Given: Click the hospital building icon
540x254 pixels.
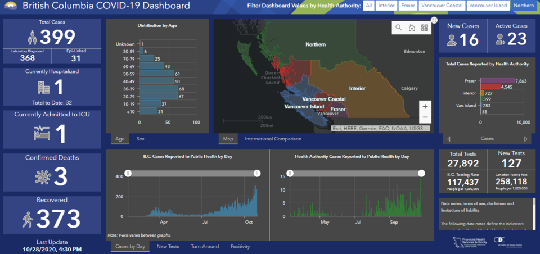Looking at the screenshot, I should pyautogui.click(x=43, y=88).
